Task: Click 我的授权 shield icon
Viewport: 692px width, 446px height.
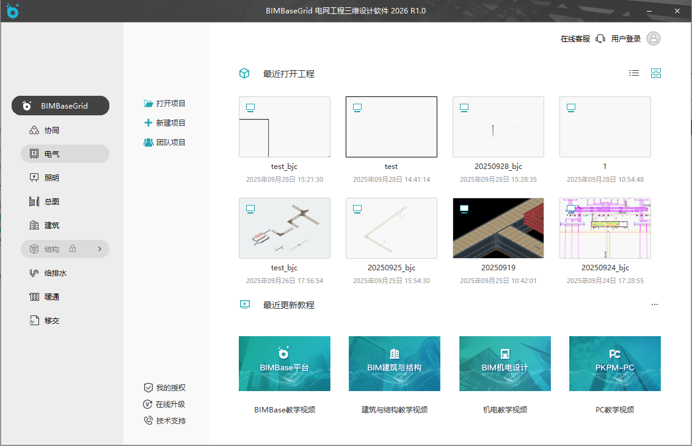Action: click(148, 388)
